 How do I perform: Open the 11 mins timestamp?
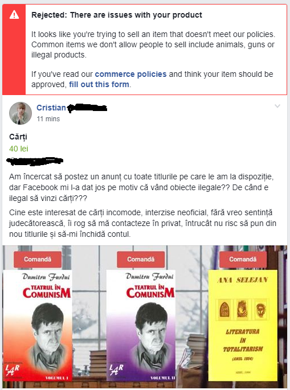[48, 119]
